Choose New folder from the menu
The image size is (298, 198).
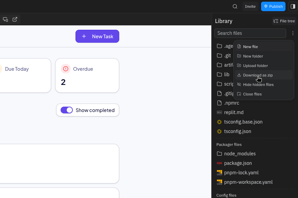click(263, 56)
